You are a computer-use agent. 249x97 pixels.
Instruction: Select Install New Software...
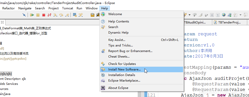(x=142, y=69)
